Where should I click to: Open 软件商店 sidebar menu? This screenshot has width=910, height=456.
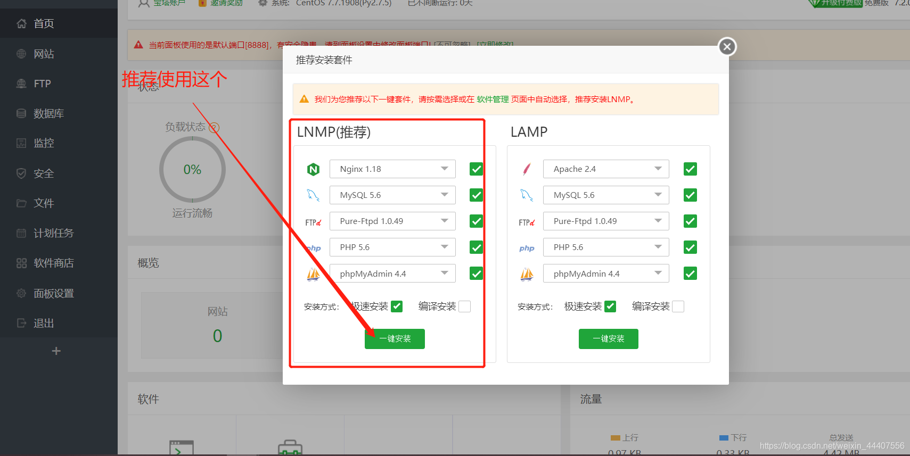click(x=59, y=263)
